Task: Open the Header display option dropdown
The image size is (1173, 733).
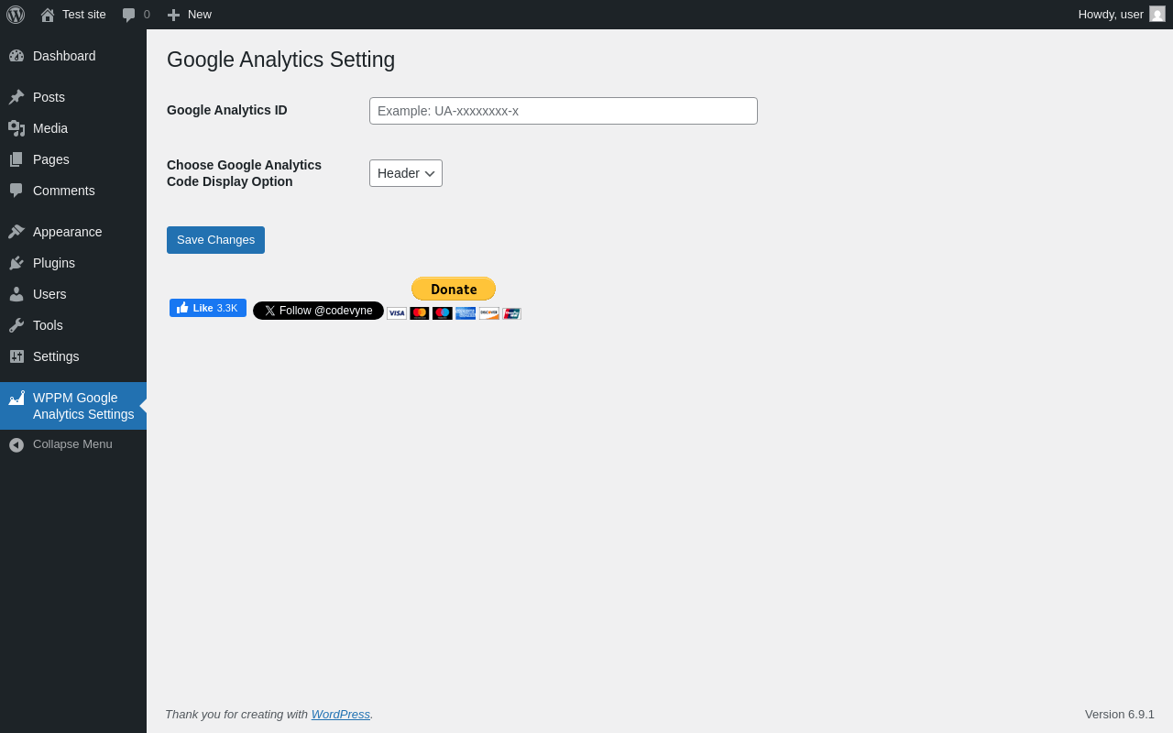Action: pyautogui.click(x=406, y=173)
